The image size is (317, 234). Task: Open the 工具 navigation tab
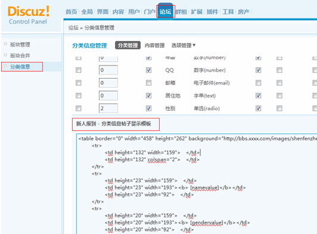click(x=228, y=12)
